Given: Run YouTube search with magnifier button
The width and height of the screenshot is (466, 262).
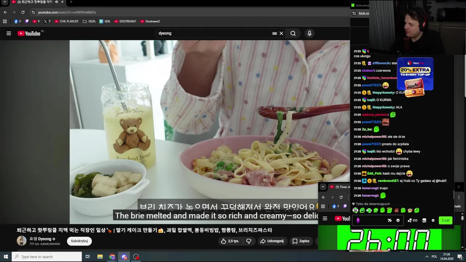Looking at the screenshot, I should [x=293, y=33].
